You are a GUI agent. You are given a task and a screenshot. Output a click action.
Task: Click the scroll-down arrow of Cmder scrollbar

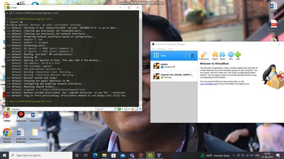[x=140, y=105]
